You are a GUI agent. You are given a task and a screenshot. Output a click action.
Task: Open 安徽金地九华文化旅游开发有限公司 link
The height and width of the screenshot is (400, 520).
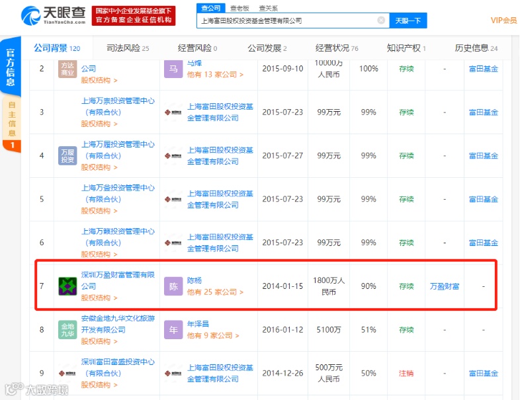118,324
